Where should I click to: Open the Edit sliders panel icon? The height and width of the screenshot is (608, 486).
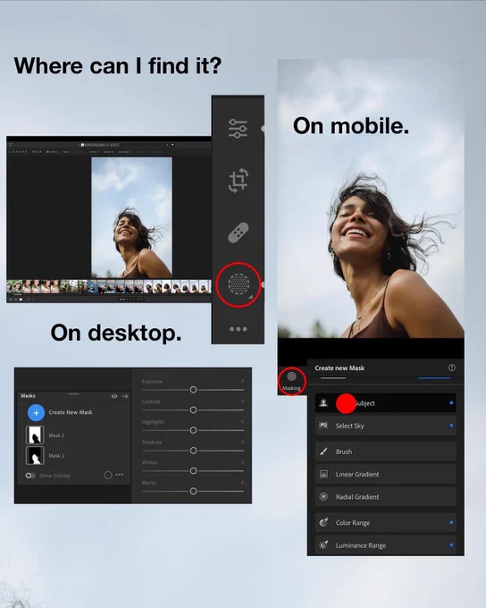[x=238, y=129]
